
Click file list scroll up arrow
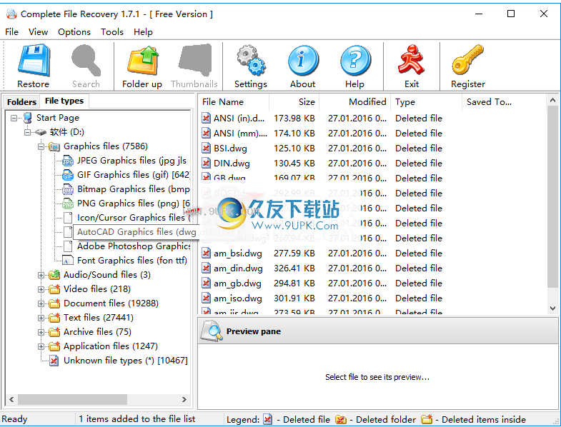coord(552,100)
